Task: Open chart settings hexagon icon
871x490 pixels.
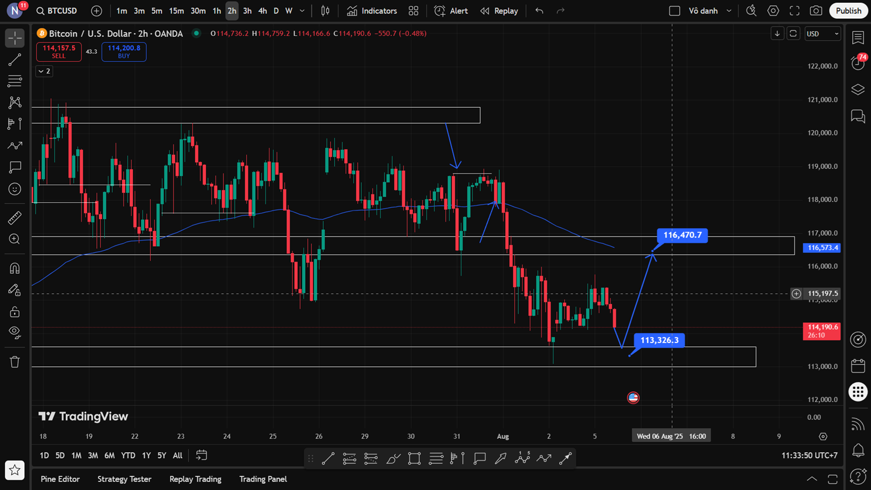Action: (773, 11)
